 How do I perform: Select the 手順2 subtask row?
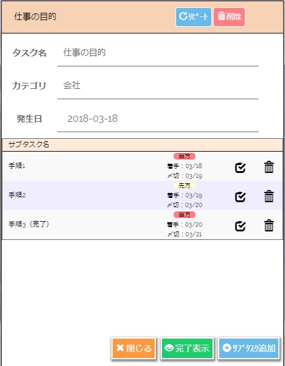142,195
